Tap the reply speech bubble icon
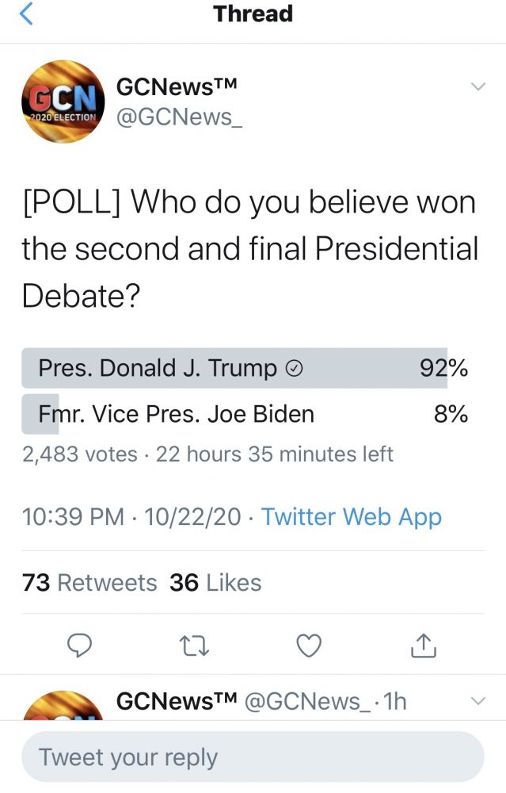The width and height of the screenshot is (506, 793). click(x=80, y=646)
